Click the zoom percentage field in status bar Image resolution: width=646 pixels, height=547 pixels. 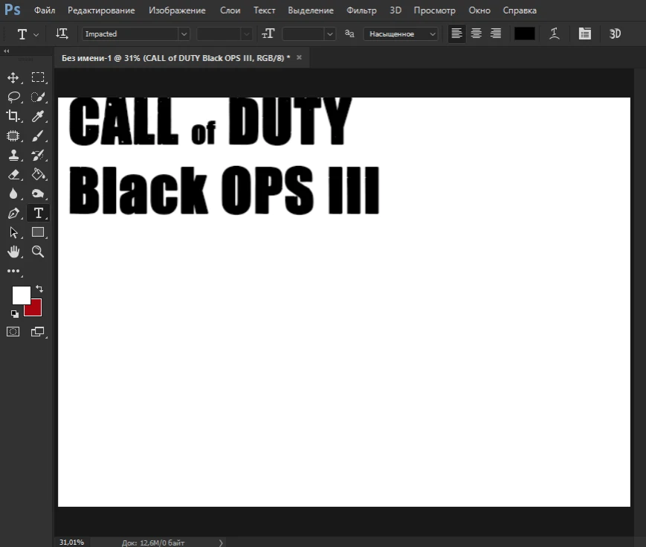71,542
